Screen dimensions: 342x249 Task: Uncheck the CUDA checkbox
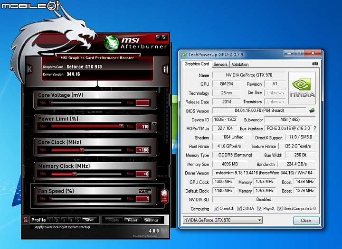(x=239, y=208)
